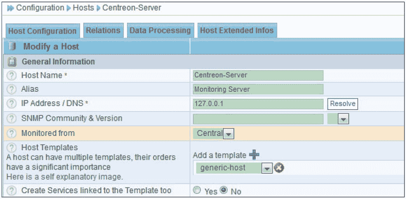Click the plus icon to add a template
Viewport: 406px width, 199px height.
coord(254,155)
